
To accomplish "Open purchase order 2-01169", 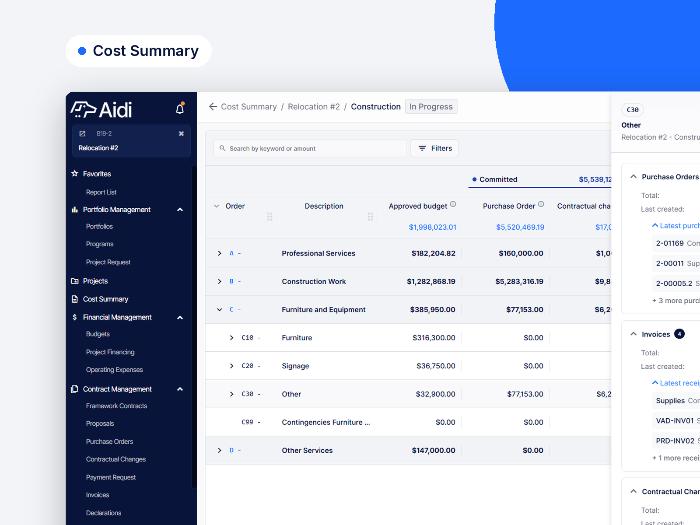I will 676,243.
